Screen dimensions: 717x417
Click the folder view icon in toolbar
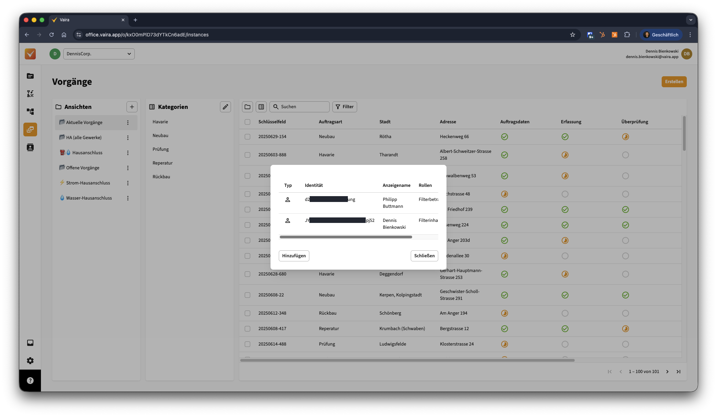pos(247,107)
